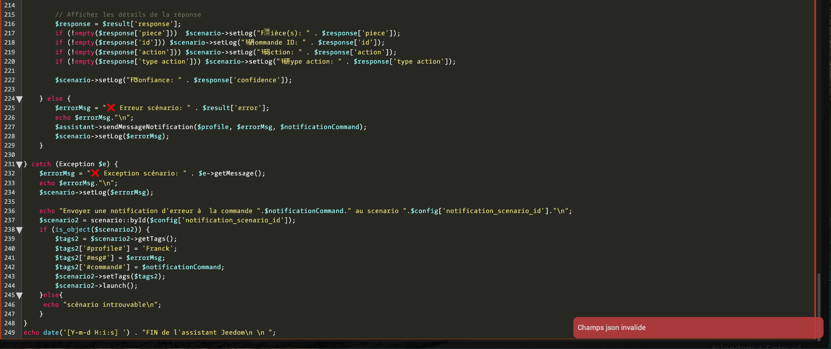This screenshot has height=349, width=831.
Task: Collapse the catch block at line 231
Action: (19, 164)
